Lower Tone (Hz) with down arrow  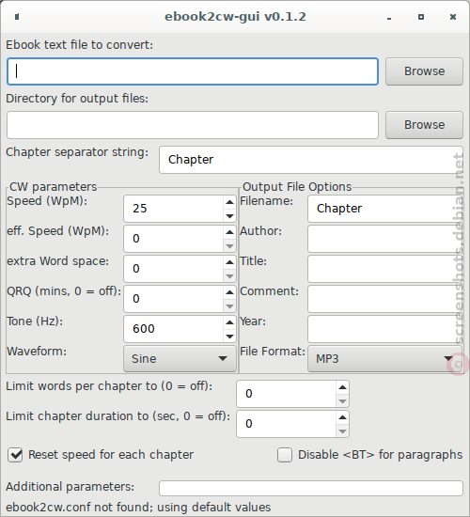(229, 336)
